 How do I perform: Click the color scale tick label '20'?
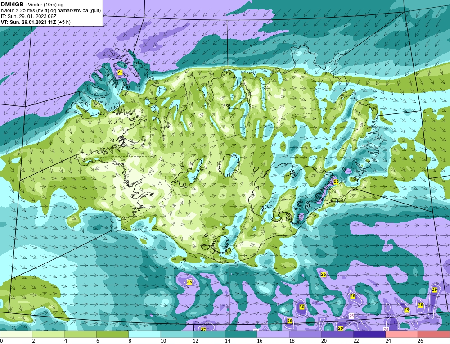(324, 341)
